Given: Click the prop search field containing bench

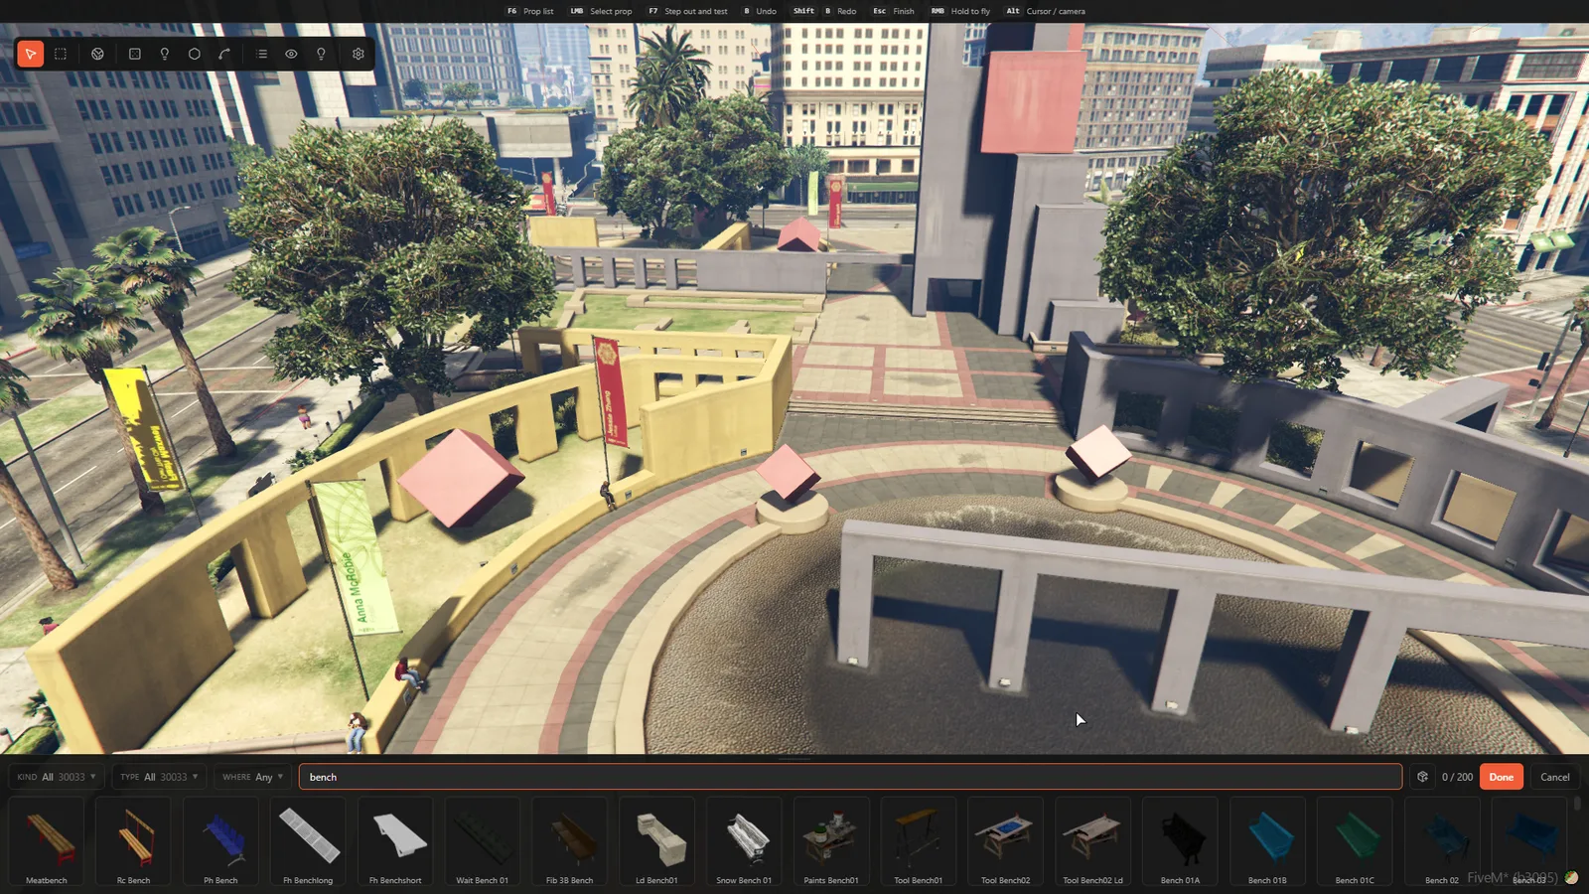Looking at the screenshot, I should [x=850, y=777].
